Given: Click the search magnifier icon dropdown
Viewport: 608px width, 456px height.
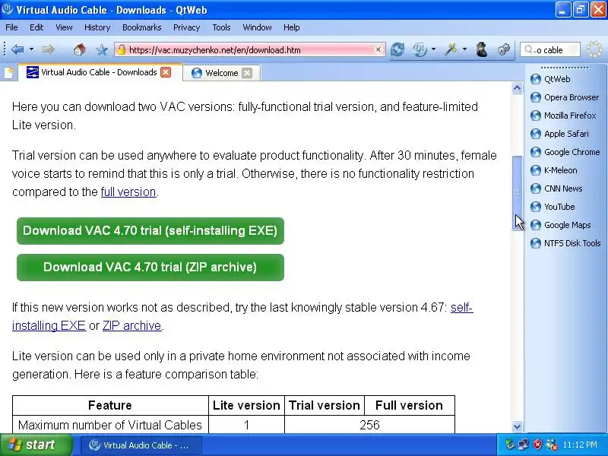Looking at the screenshot, I should click(x=529, y=49).
